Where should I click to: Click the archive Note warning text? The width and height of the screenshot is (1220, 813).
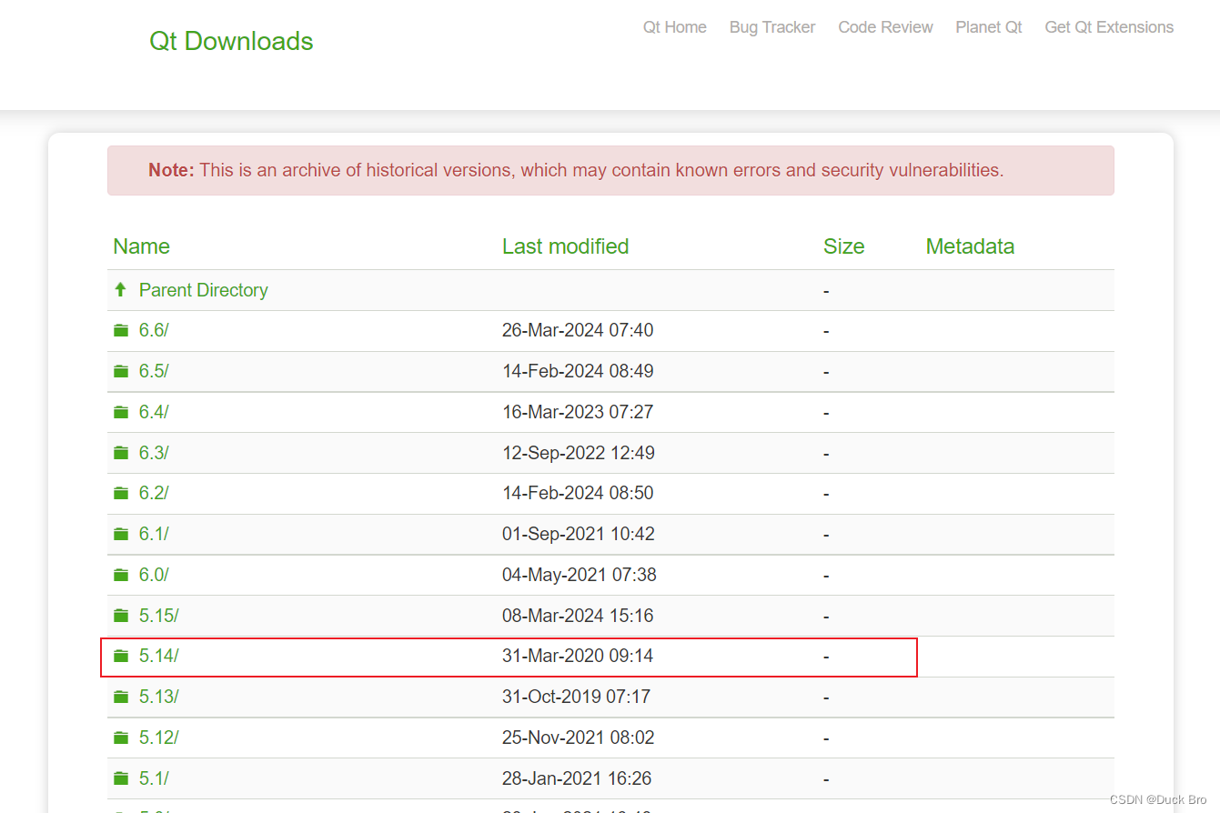point(576,170)
